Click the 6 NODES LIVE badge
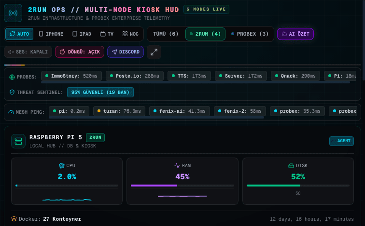The image size is (365, 226). pos(206,9)
